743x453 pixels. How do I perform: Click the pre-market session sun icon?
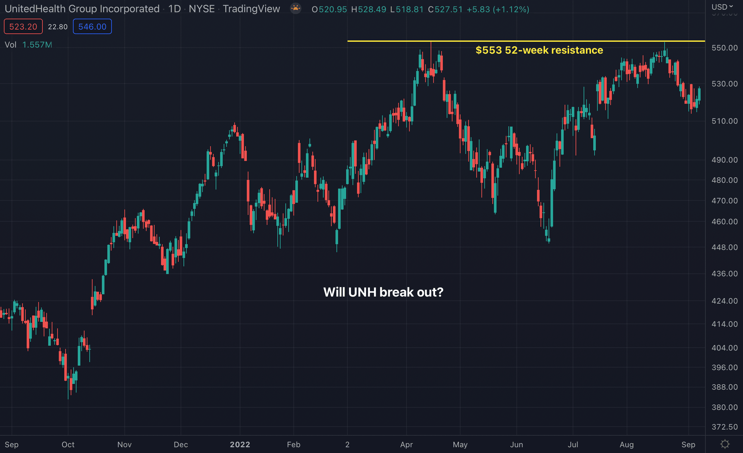click(295, 9)
